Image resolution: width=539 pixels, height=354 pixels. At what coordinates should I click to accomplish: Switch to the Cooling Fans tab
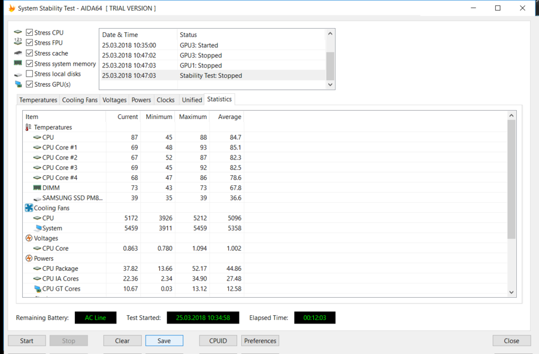[80, 100]
